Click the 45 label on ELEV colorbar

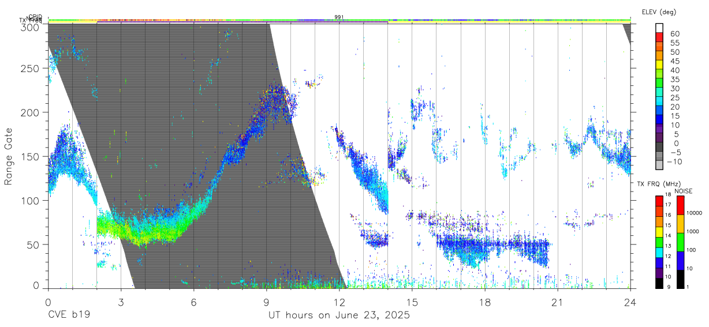674,61
